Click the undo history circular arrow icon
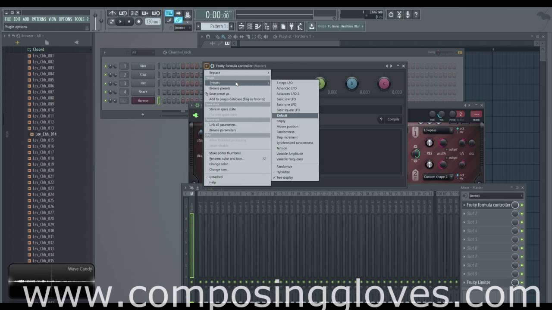 tap(391, 15)
